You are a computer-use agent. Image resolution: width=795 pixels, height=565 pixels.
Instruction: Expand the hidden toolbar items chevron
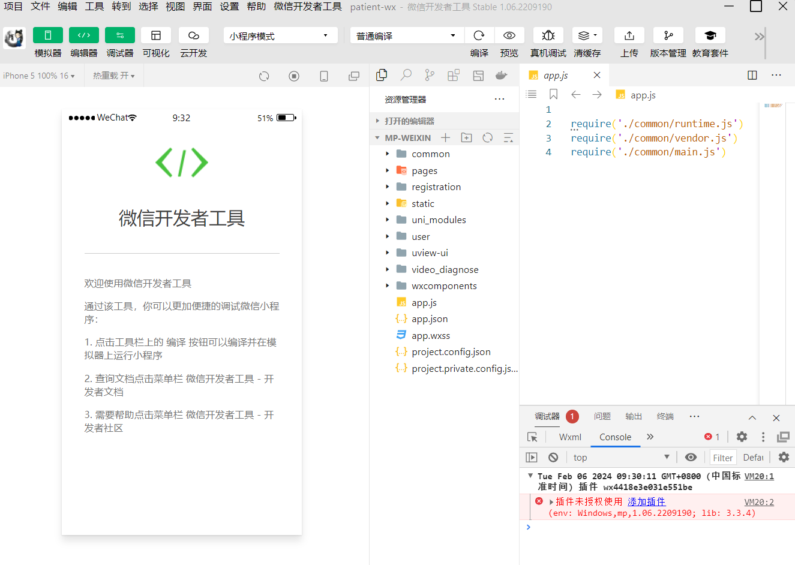[759, 37]
